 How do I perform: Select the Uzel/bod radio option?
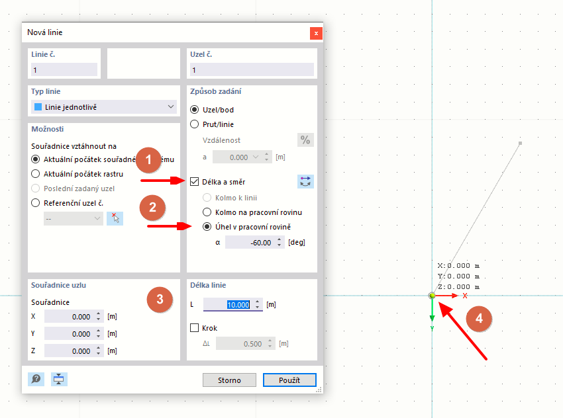tap(194, 110)
